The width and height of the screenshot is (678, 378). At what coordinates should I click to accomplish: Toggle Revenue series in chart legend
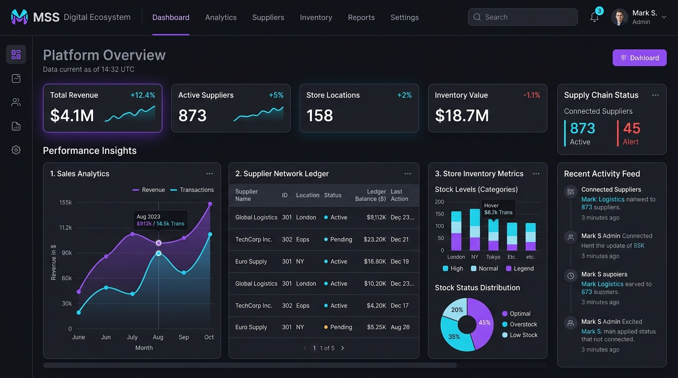coord(149,190)
